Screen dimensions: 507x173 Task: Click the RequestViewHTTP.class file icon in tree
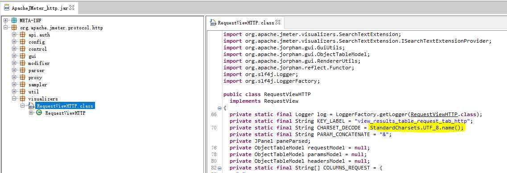pos(31,106)
